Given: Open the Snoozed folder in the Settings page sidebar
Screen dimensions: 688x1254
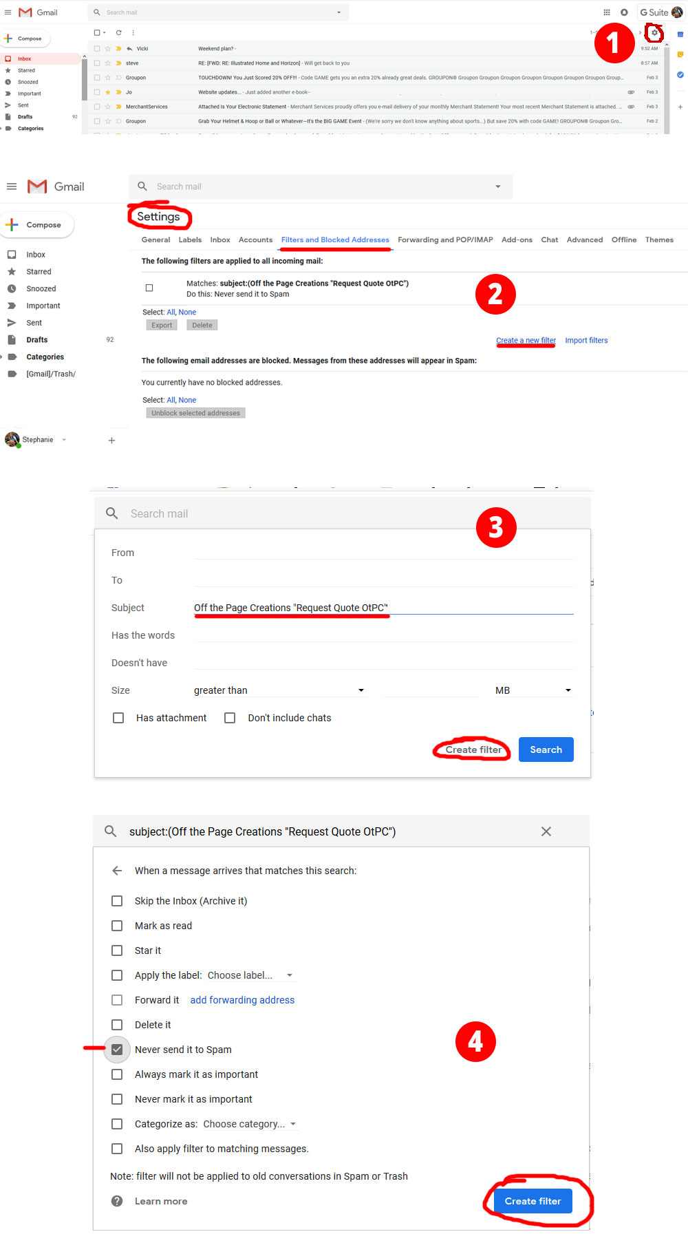Looking at the screenshot, I should pos(41,289).
